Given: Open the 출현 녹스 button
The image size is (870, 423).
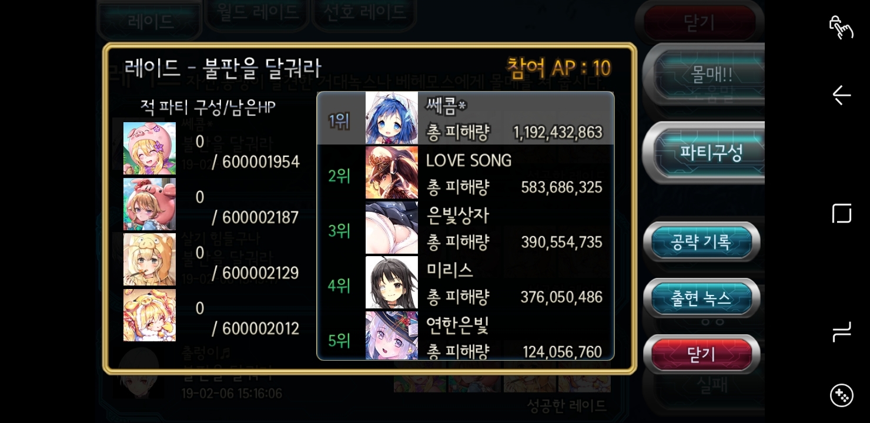Looking at the screenshot, I should [x=701, y=298].
